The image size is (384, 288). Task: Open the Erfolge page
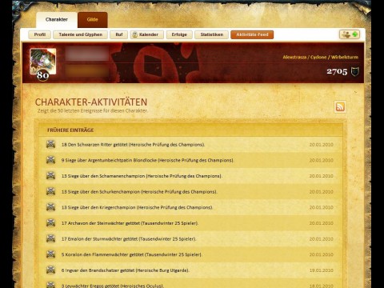click(179, 34)
